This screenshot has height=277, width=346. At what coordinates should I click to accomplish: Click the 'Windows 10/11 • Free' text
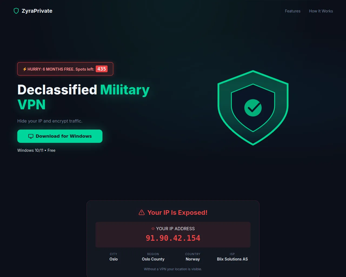(36, 150)
